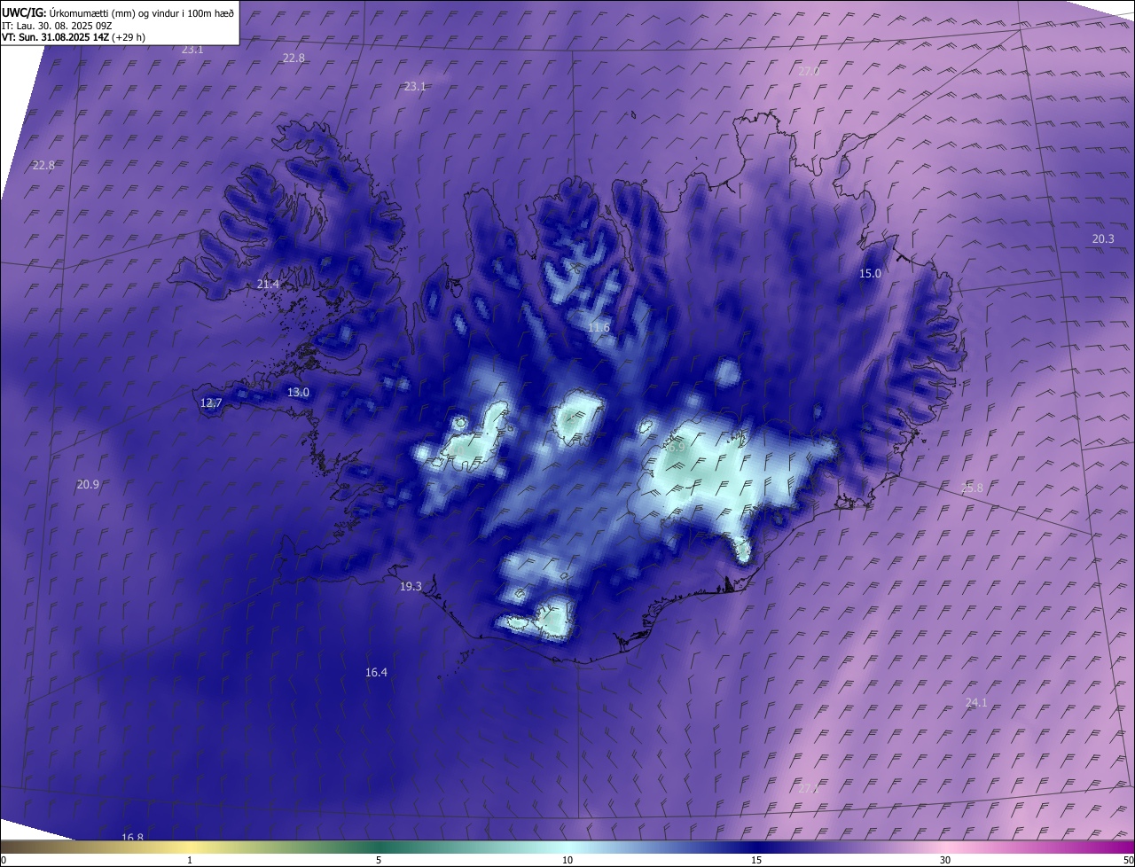Click the 6.9 value label on the glacier

pos(677,449)
